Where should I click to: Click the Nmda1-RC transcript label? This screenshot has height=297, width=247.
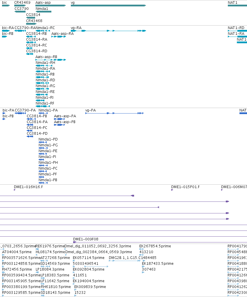pyautogui.click(x=45, y=28)
